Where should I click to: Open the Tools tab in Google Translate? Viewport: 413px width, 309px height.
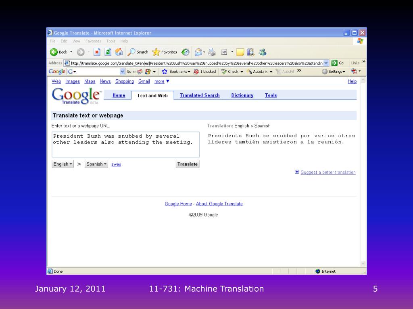[x=271, y=95]
